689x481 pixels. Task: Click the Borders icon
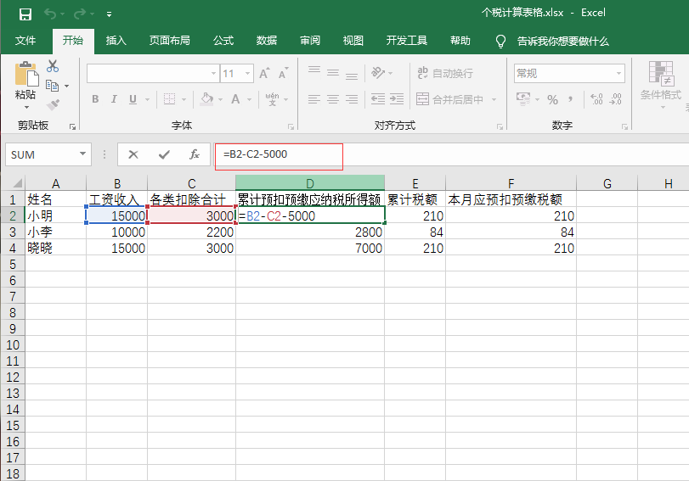169,99
